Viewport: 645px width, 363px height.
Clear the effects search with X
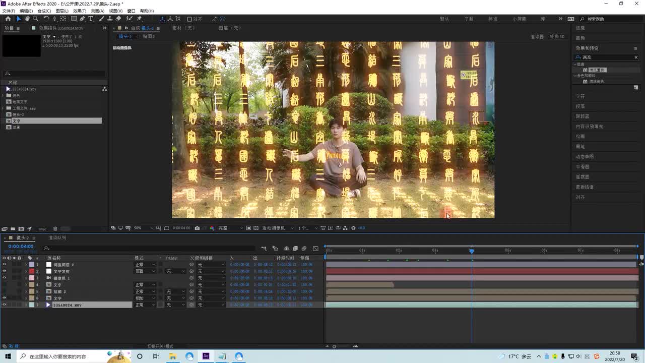[x=636, y=57]
